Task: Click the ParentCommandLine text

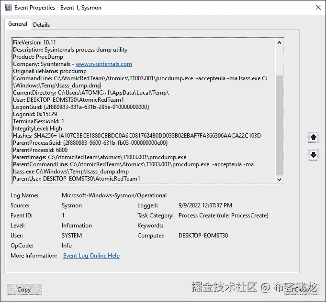Action: 133,168
